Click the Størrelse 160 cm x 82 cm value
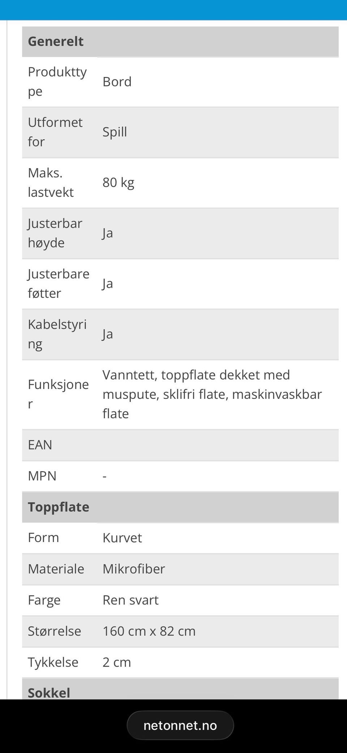Image resolution: width=347 pixels, height=753 pixels. [x=149, y=631]
